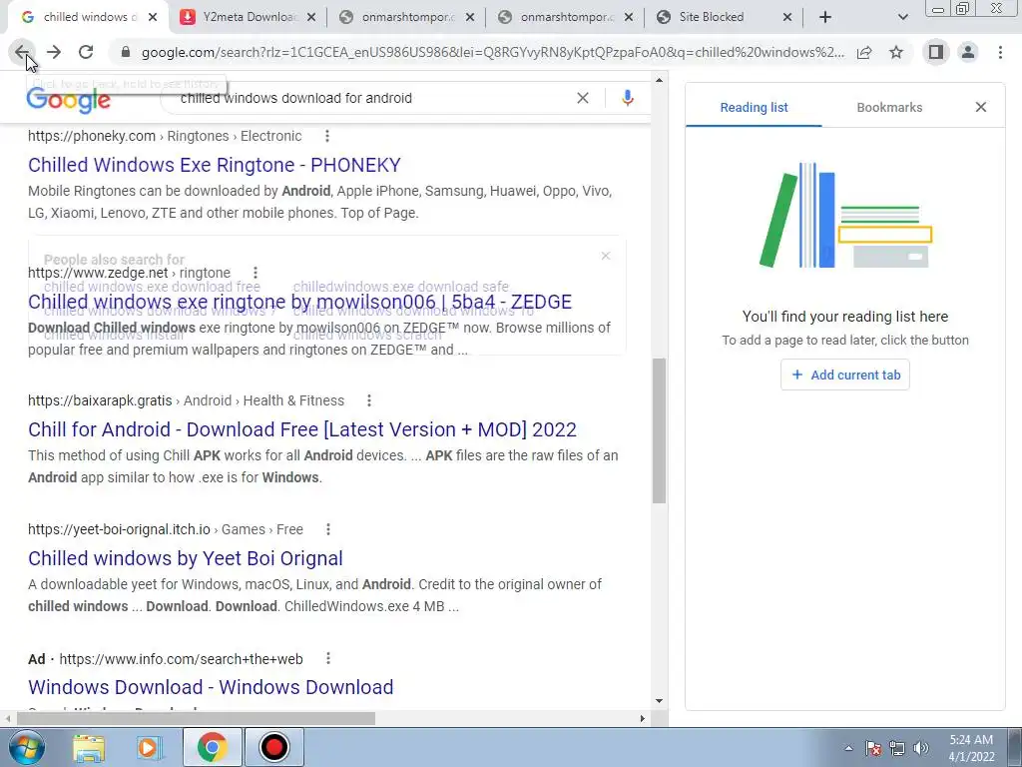Click Add current tab button

(x=845, y=376)
